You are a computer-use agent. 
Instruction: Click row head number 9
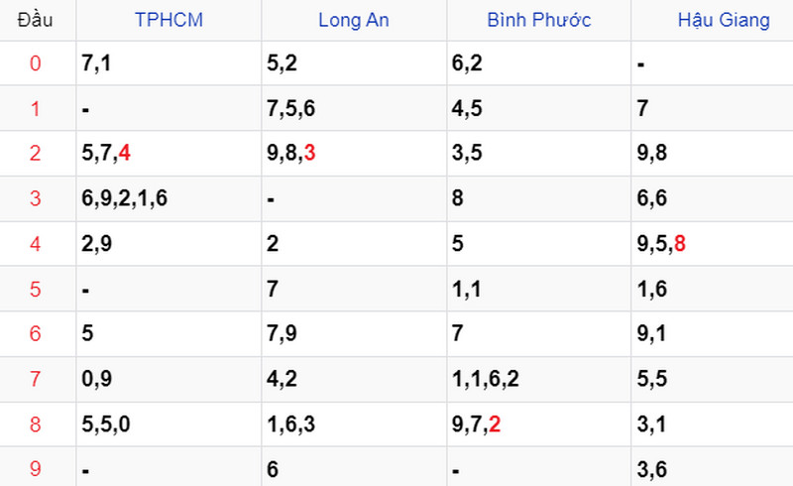(x=35, y=468)
